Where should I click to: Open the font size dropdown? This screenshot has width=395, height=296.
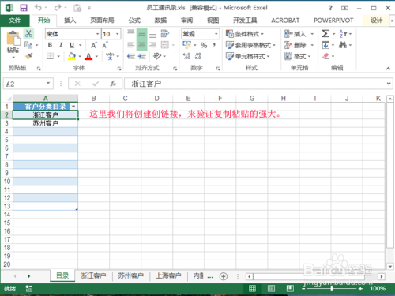click(x=118, y=34)
